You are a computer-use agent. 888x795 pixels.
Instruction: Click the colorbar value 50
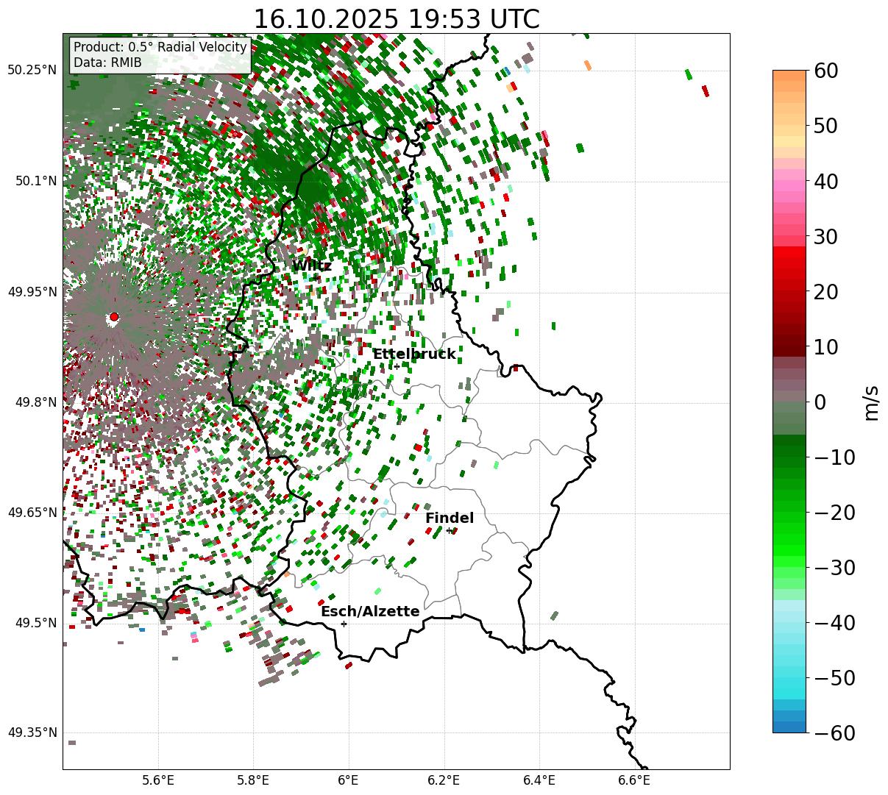[828, 126]
